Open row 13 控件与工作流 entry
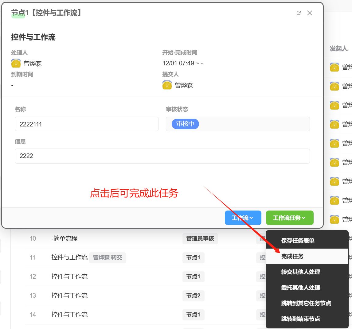This screenshot has height=329, width=352. (x=69, y=296)
